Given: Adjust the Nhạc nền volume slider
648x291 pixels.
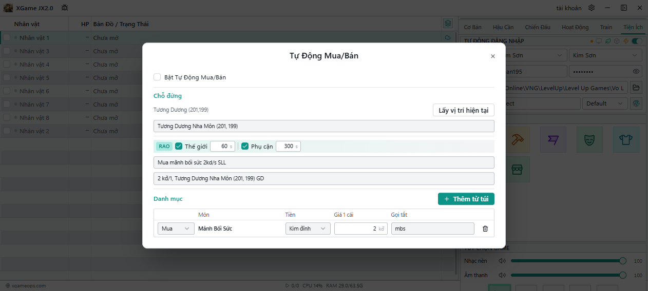Looking at the screenshot, I should click(567, 261).
